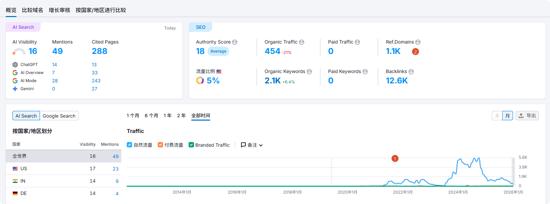The image size is (550, 204).
Task: Open the 增长审核 tab
Action: tap(60, 10)
